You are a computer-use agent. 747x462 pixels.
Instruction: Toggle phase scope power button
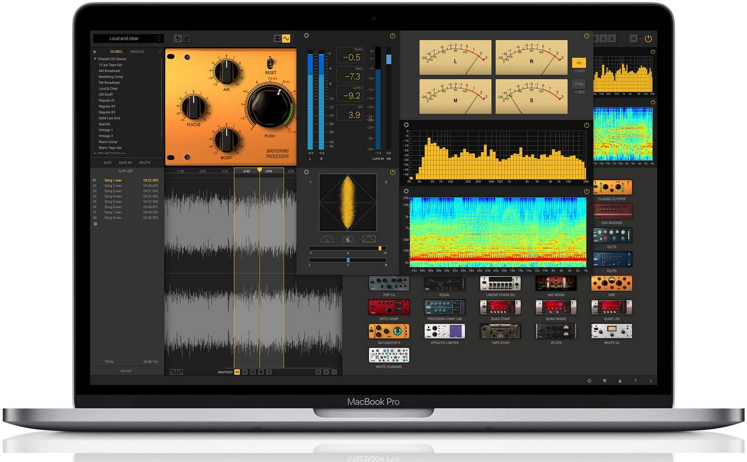click(x=393, y=171)
